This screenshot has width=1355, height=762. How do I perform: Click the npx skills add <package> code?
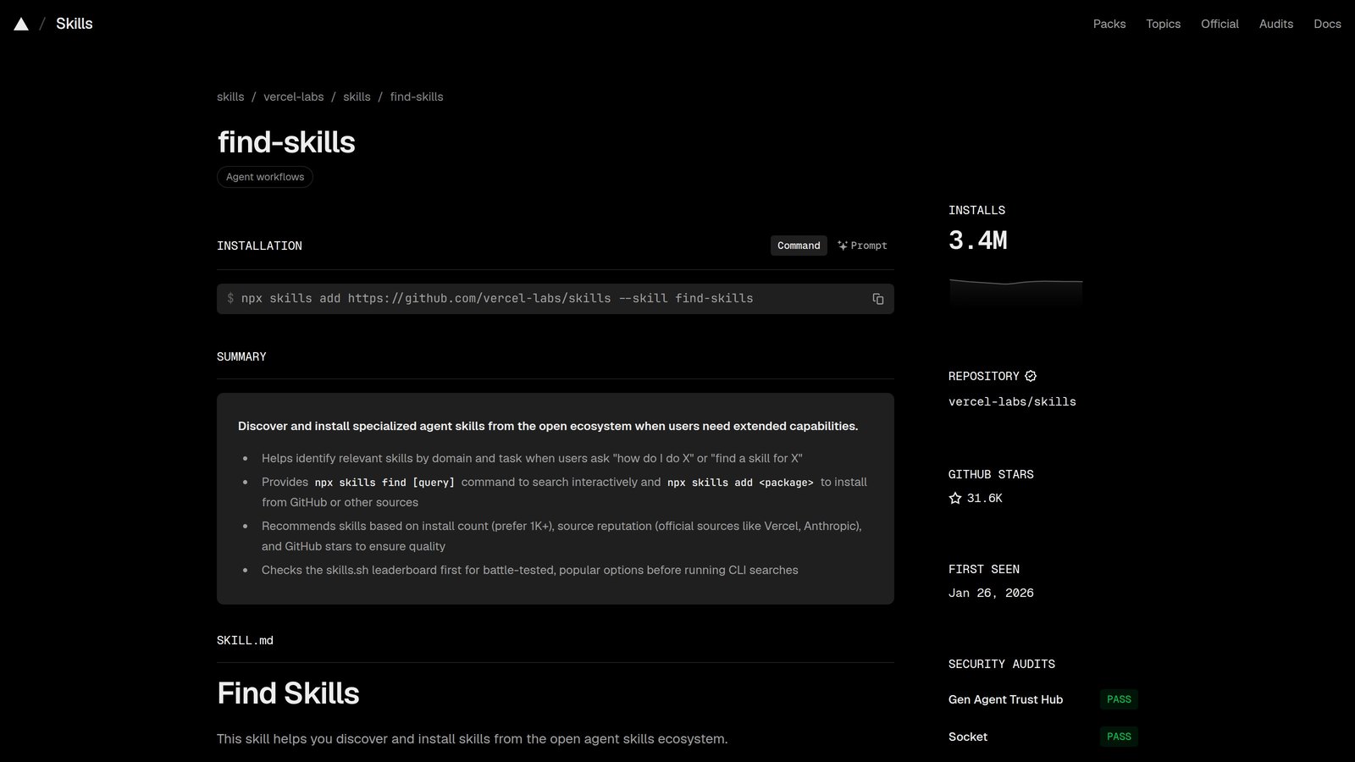point(740,483)
